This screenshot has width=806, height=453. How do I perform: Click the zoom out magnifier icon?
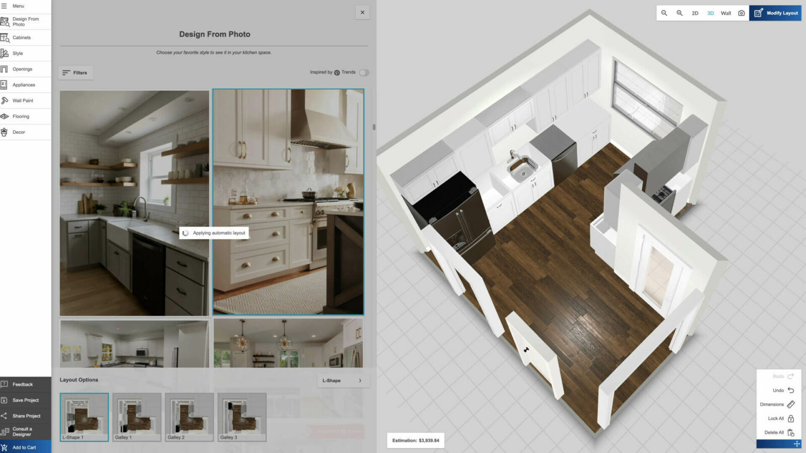[664, 13]
